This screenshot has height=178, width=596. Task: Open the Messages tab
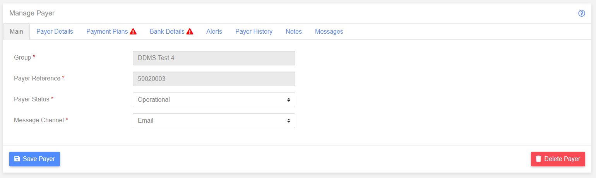click(329, 32)
